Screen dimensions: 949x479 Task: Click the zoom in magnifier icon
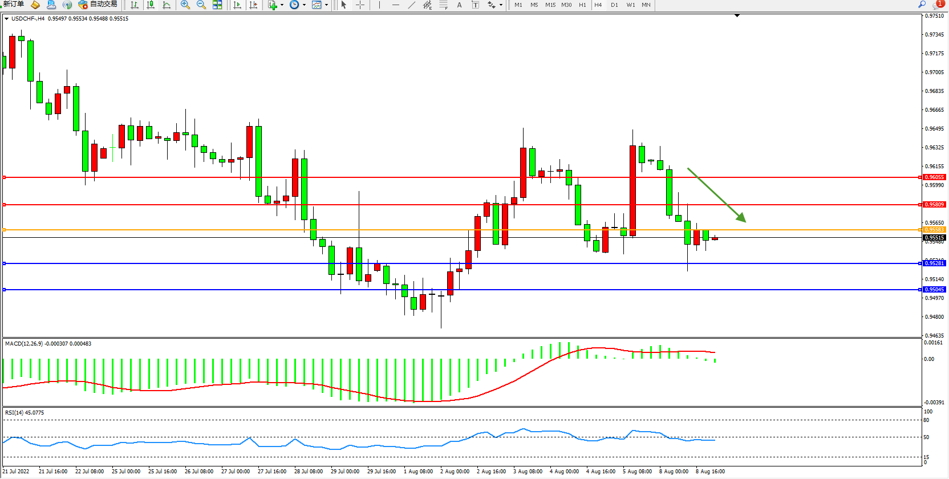[185, 5]
